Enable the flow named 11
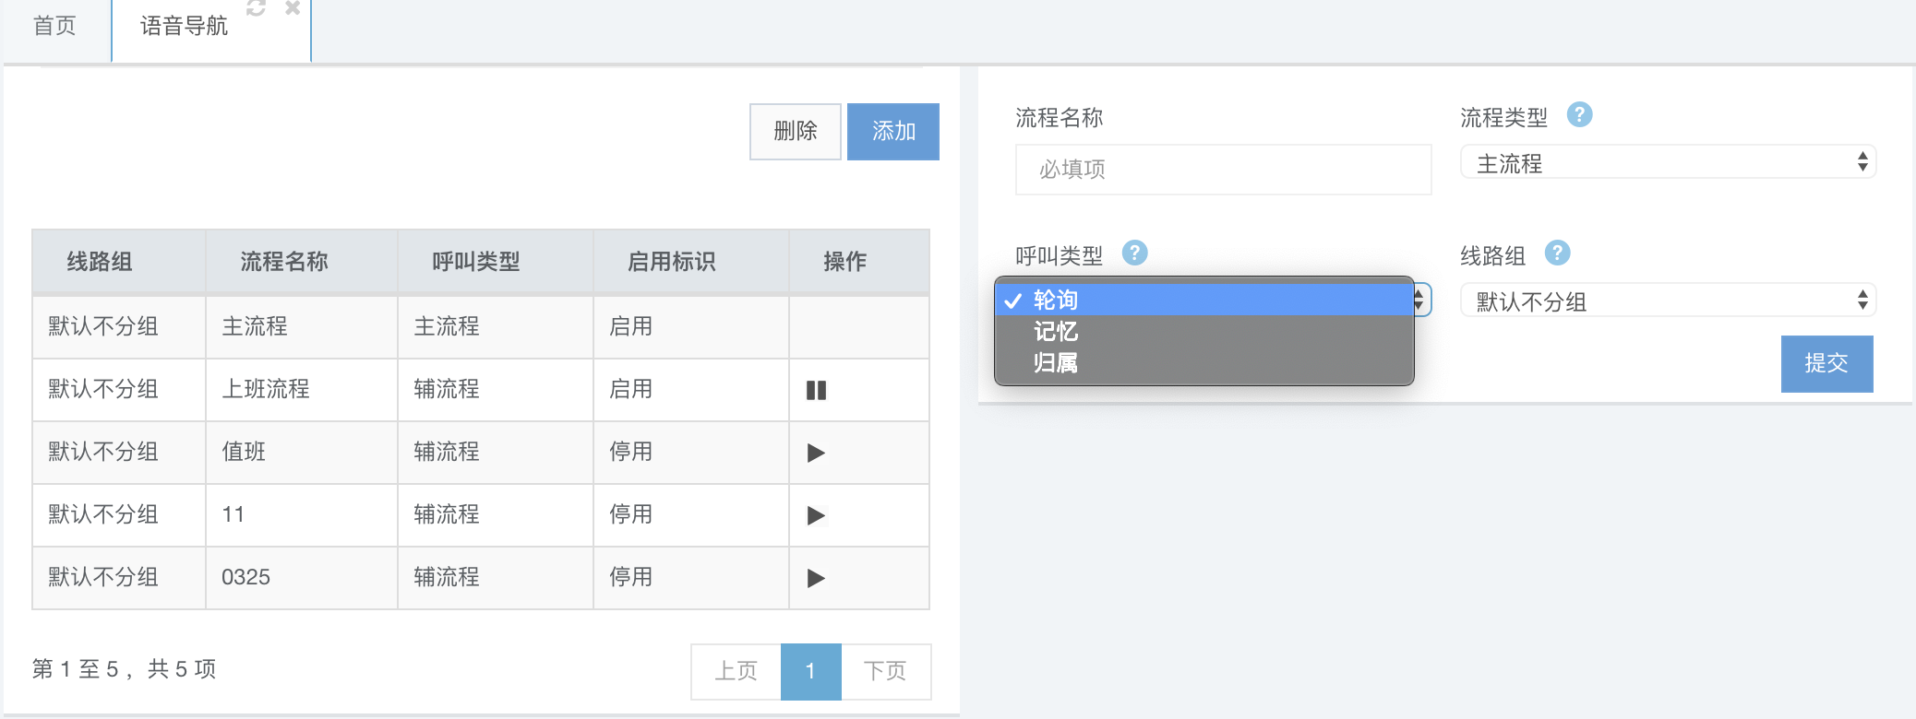The image size is (1916, 719). coord(816,515)
